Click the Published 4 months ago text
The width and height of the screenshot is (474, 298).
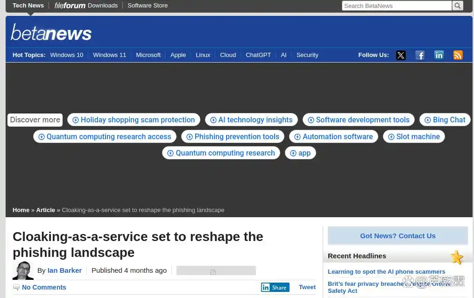click(129, 270)
